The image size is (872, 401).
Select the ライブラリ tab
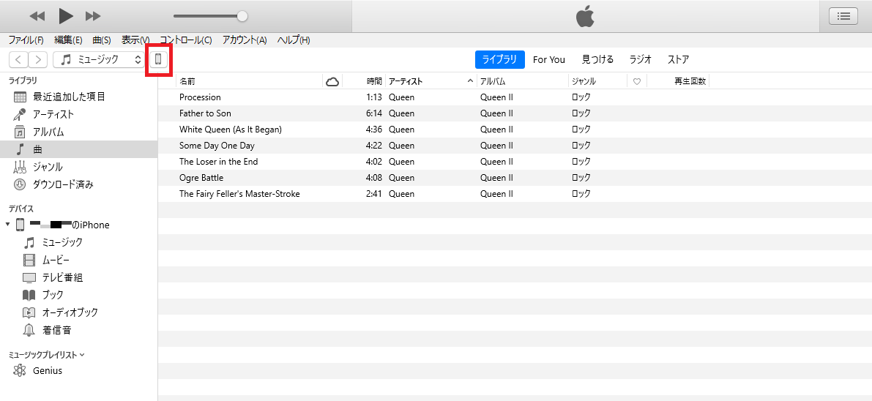click(x=499, y=59)
